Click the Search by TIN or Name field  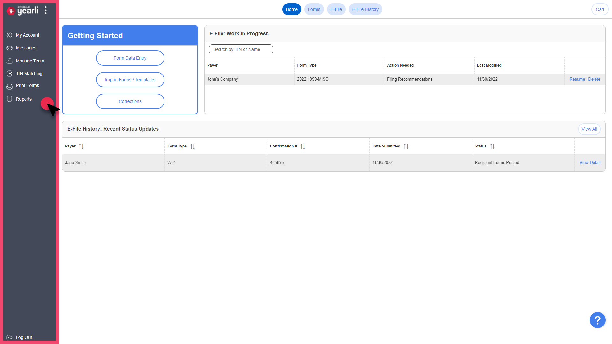(241, 49)
